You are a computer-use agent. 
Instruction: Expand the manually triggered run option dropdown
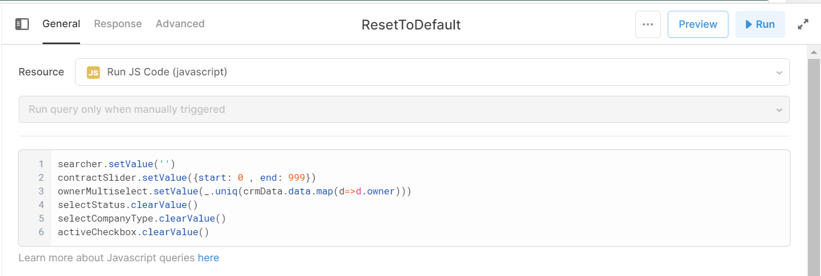pos(404,109)
